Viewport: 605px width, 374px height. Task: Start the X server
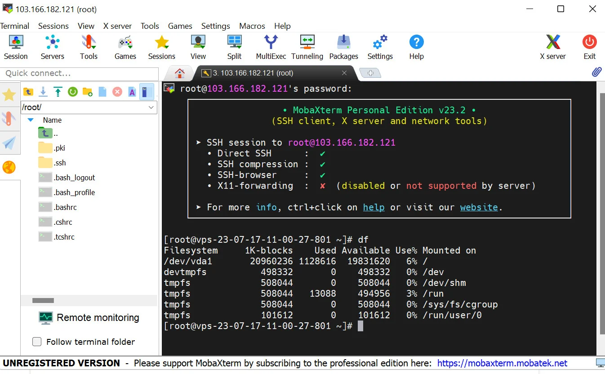click(552, 46)
